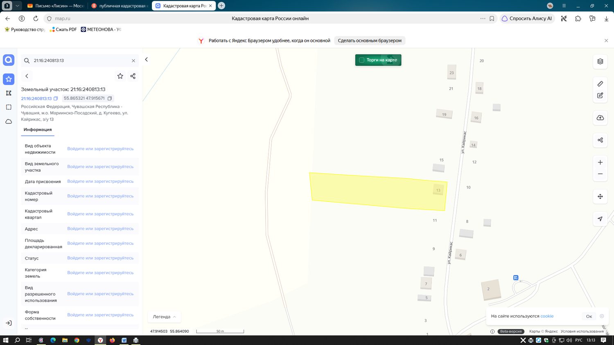The width and height of the screenshot is (614, 345).
Task: Go back from the parcel details
Action: point(27,76)
